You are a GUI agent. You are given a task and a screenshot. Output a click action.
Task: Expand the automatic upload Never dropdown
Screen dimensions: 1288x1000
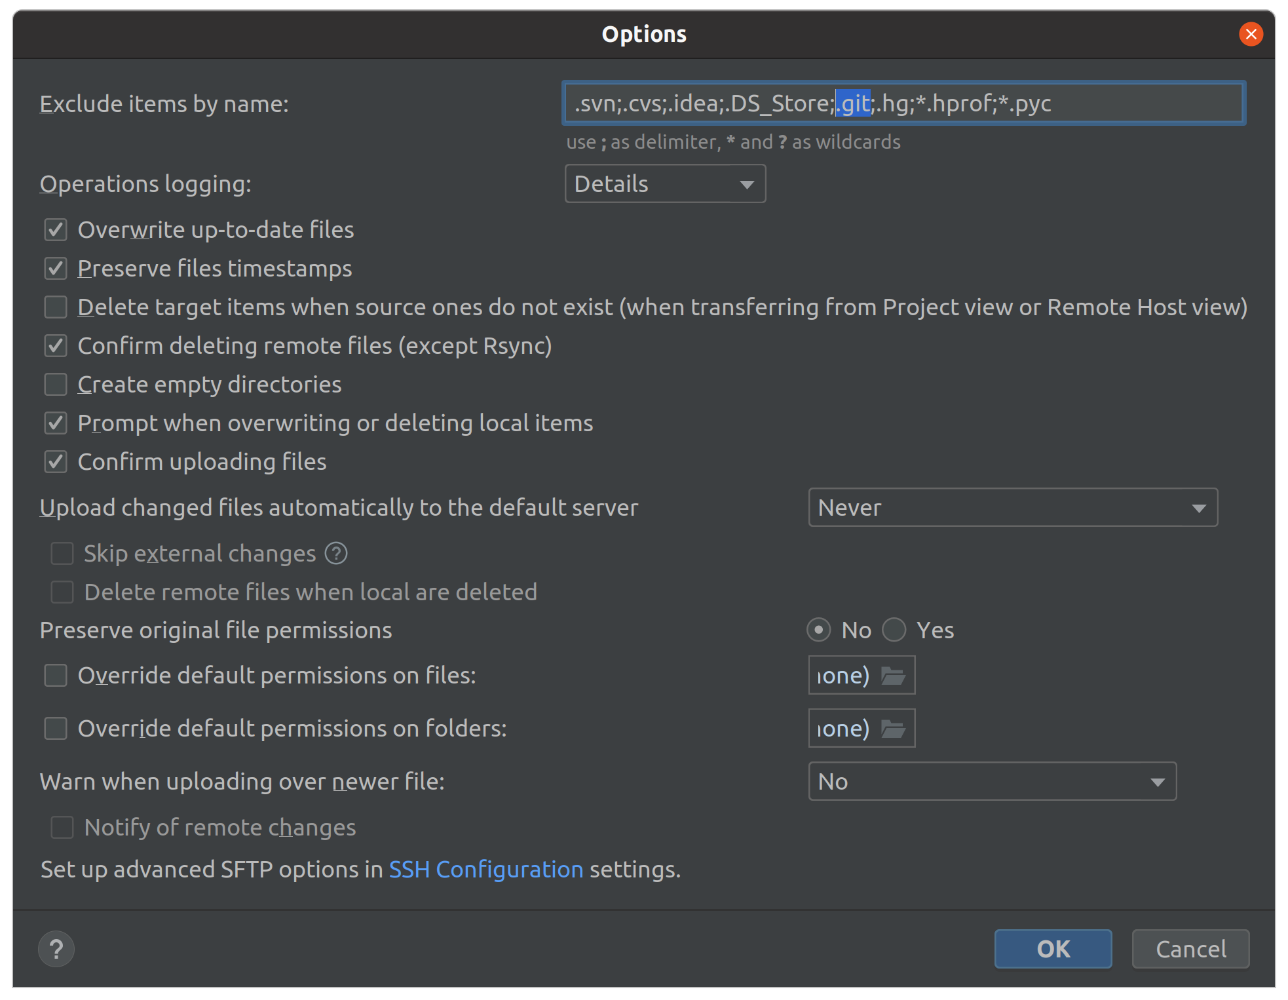1012,508
